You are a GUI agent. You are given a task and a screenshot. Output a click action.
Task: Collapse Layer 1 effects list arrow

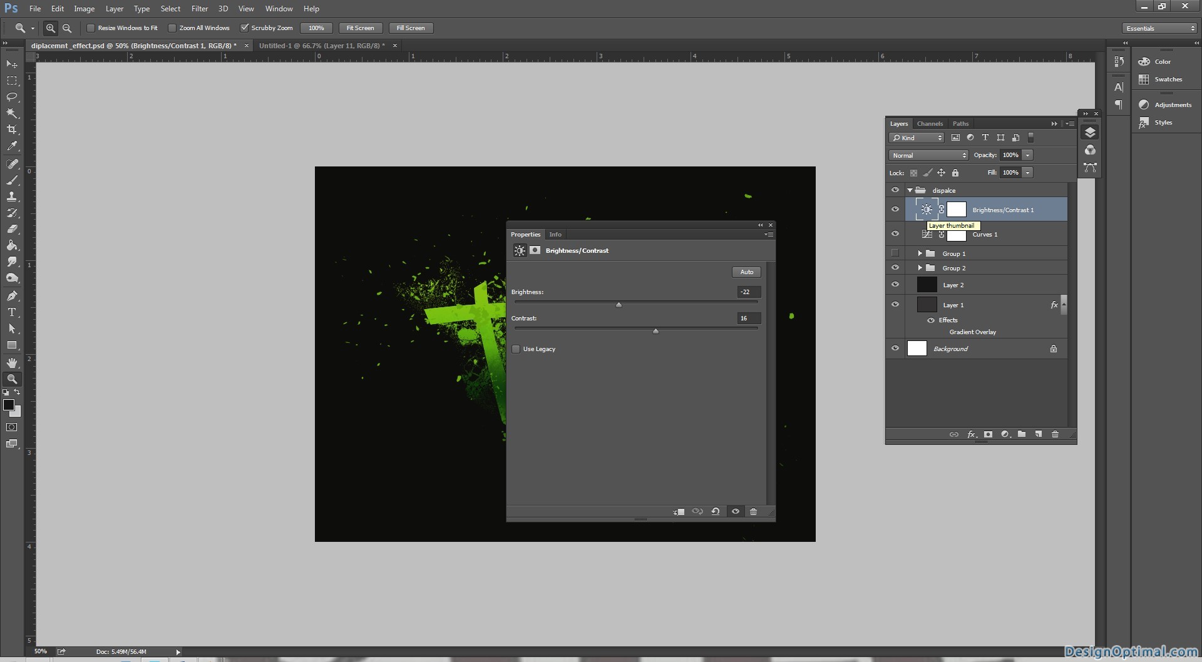(1064, 305)
